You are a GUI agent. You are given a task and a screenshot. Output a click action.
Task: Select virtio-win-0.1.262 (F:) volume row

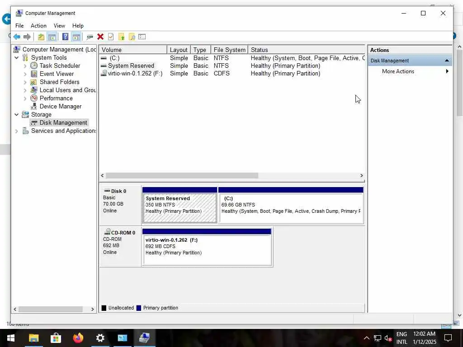(232, 74)
